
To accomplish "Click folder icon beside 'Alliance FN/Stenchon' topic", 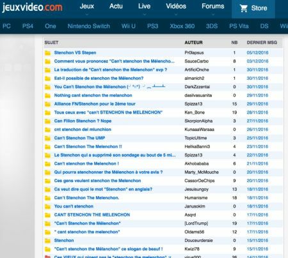I will click(47, 104).
